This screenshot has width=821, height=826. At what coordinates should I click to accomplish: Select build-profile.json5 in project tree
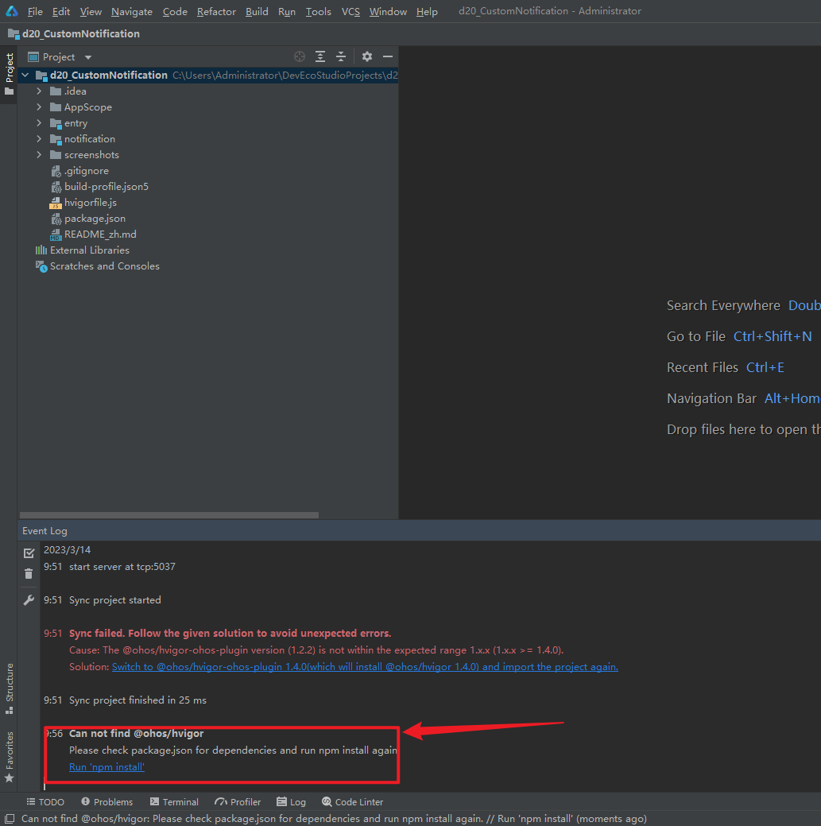[106, 187]
